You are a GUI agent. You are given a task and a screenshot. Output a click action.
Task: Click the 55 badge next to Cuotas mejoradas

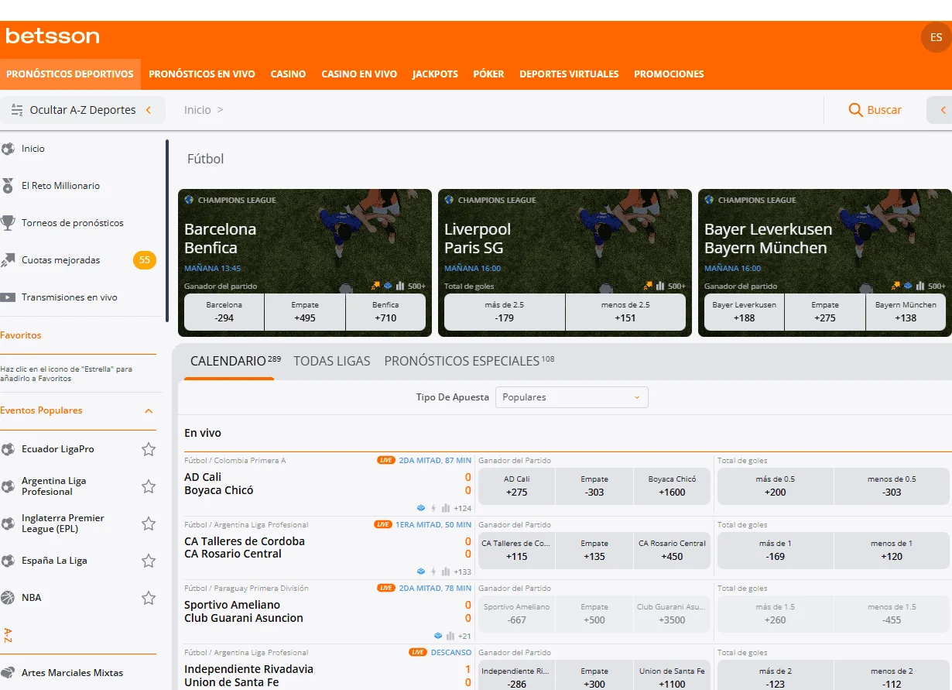144,260
